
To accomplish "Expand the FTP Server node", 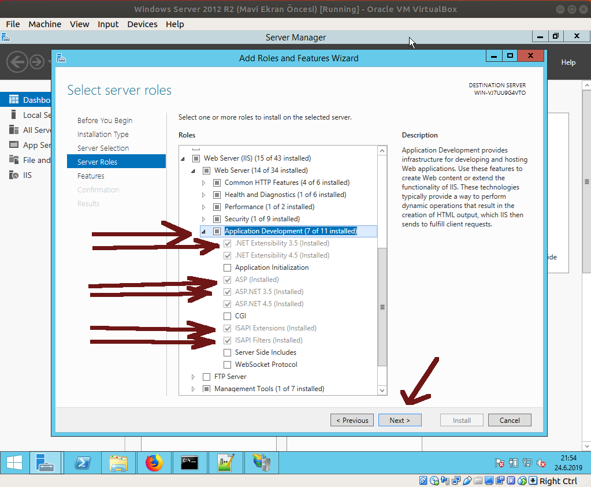I will [x=193, y=377].
